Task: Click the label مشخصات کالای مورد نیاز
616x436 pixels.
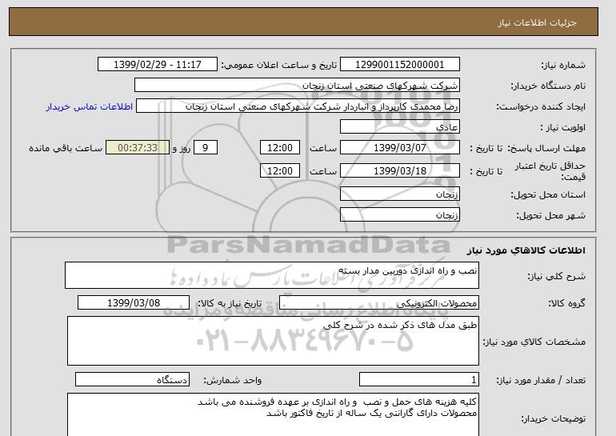Action: click(534, 342)
